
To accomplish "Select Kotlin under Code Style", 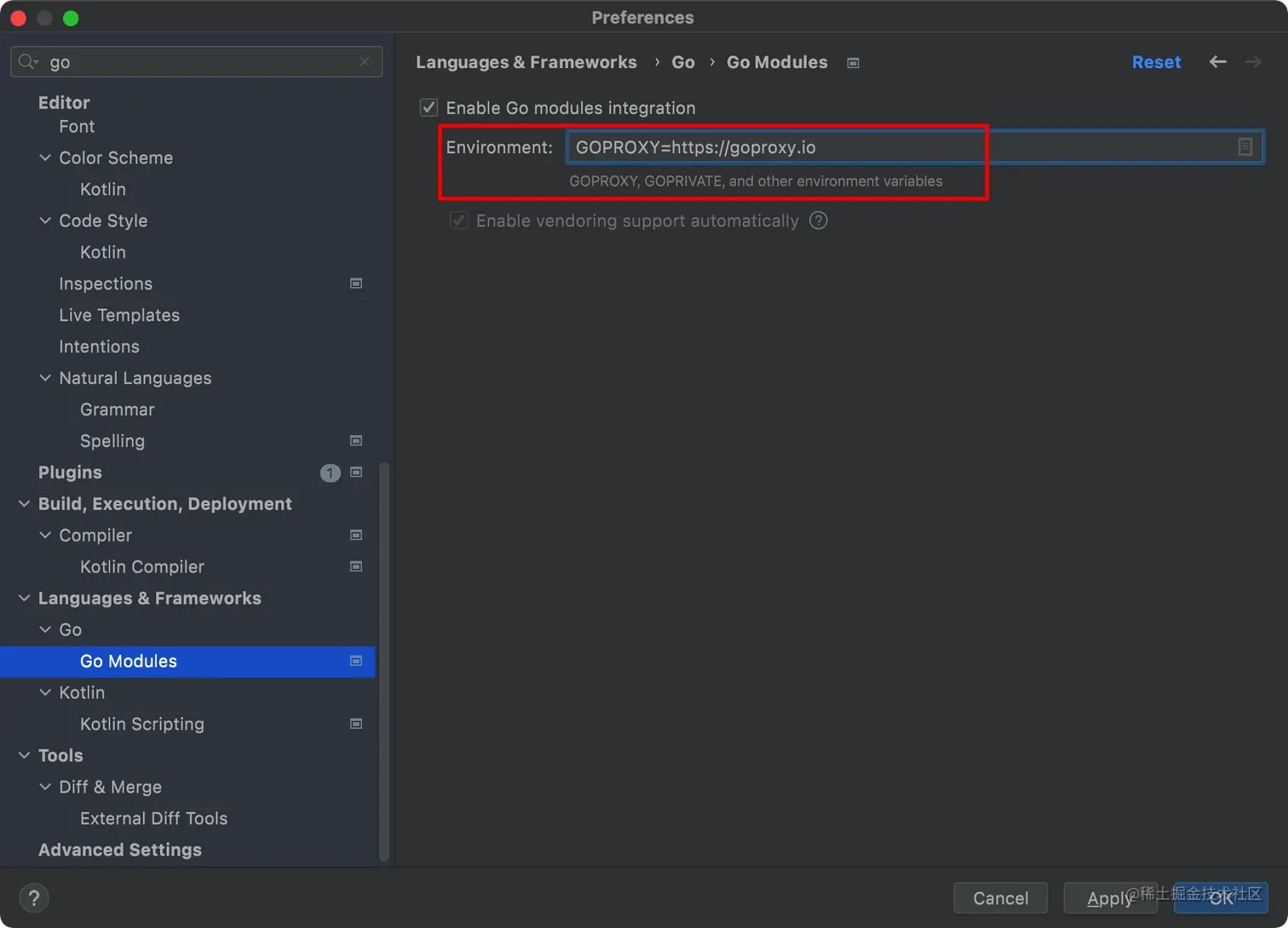I will click(103, 252).
